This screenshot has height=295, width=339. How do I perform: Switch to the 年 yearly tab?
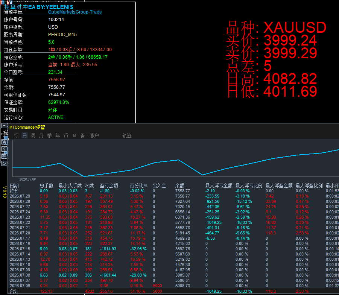point(58,135)
